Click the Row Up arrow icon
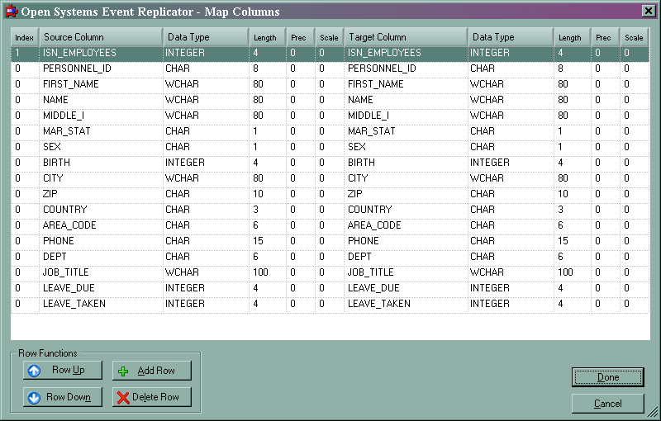The height and width of the screenshot is (421, 661). click(35, 371)
